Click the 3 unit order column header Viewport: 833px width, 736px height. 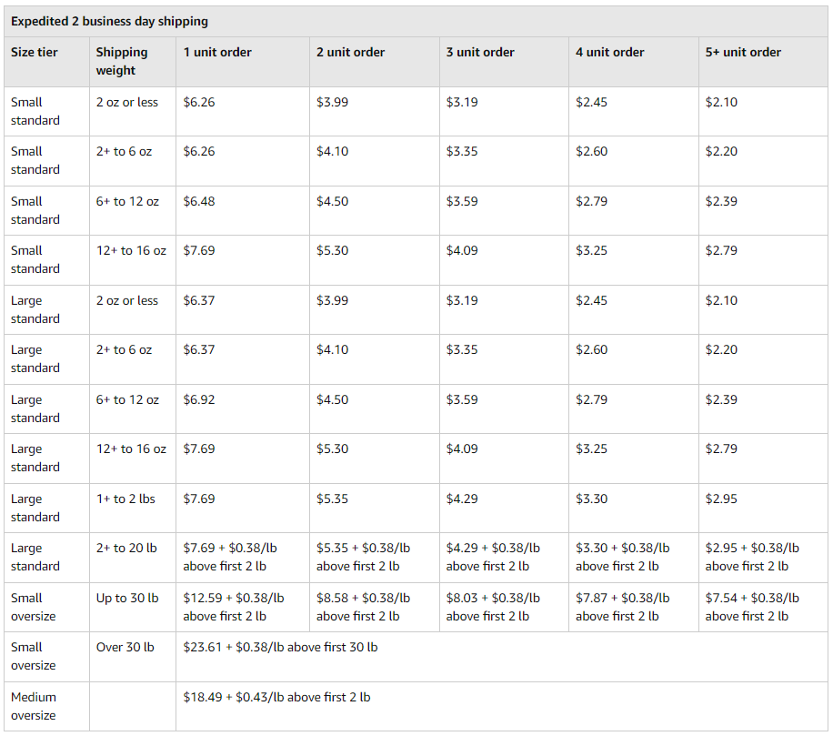click(x=478, y=52)
